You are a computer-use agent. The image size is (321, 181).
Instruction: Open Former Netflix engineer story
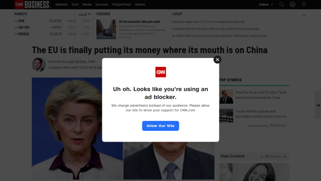[262, 114]
